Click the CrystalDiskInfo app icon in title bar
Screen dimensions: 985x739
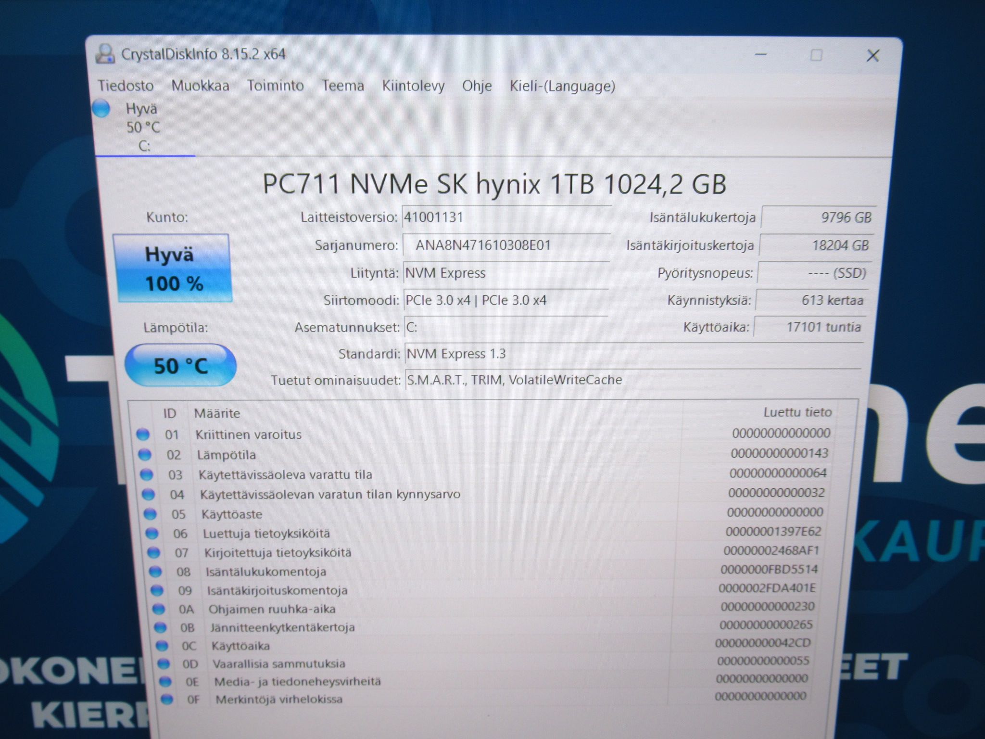tap(105, 54)
